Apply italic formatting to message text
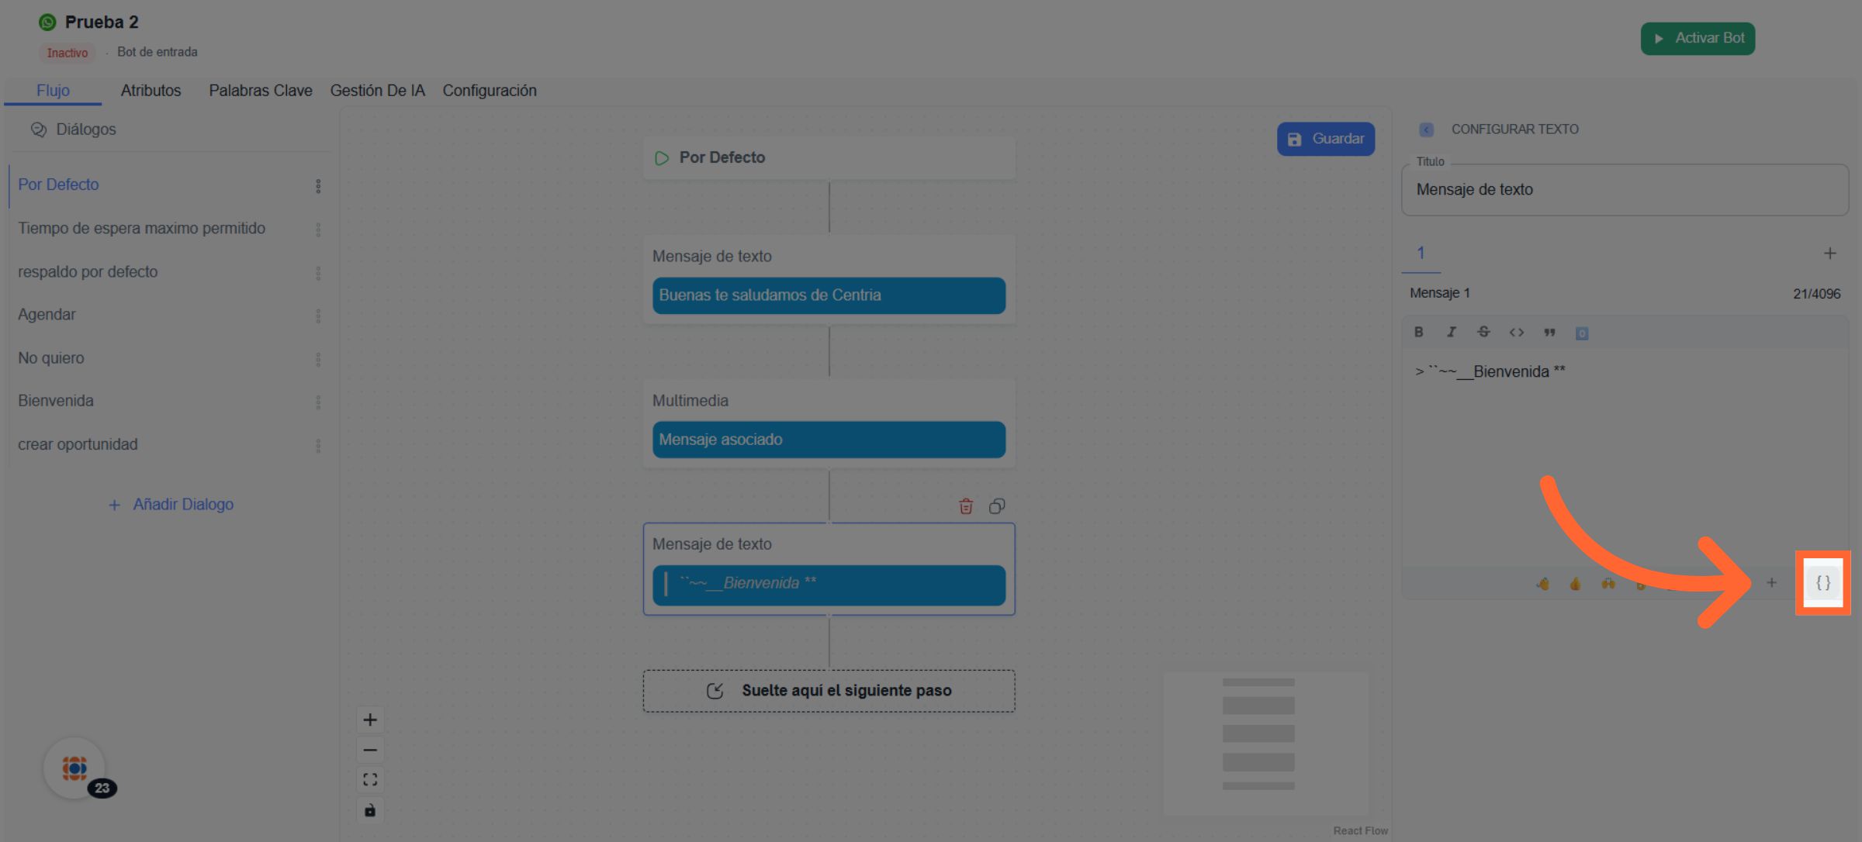This screenshot has width=1862, height=842. pyautogui.click(x=1451, y=332)
